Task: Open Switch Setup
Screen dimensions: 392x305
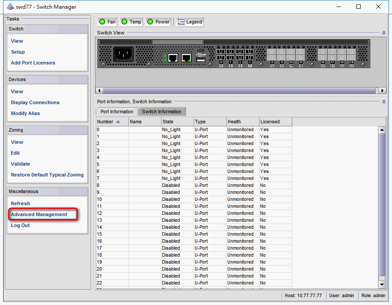Action: (x=18, y=52)
